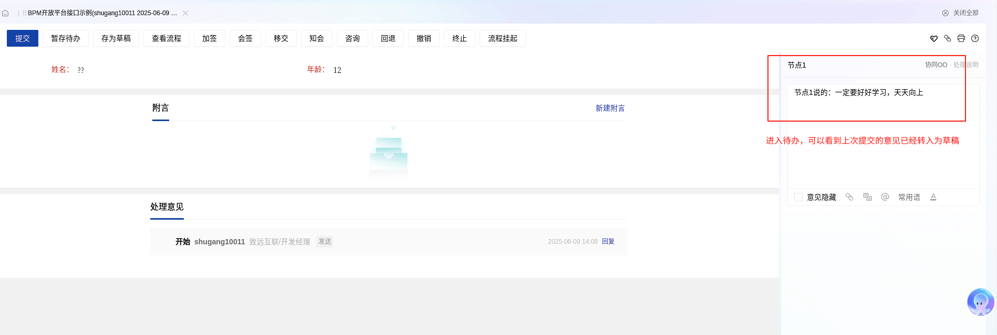Image resolution: width=997 pixels, height=335 pixels.
Task: Enable the 意见隐藏 checkbox
Action: (798, 197)
